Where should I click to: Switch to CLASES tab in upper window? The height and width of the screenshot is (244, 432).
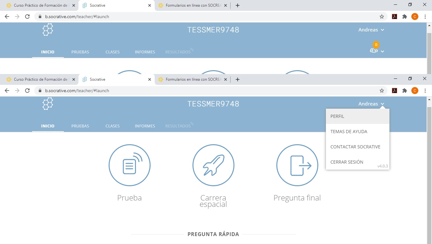tap(112, 52)
